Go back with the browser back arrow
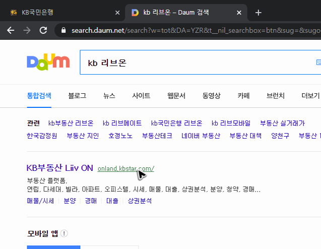The height and width of the screenshot is (249, 321). [11, 31]
